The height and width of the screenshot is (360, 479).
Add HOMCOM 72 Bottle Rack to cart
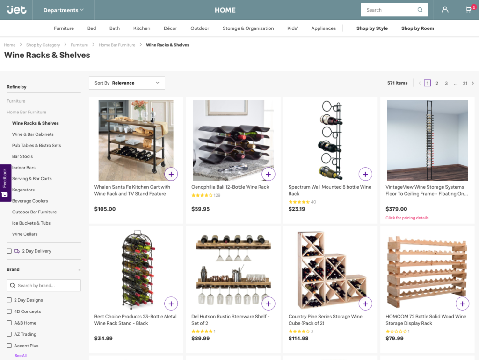[463, 304]
